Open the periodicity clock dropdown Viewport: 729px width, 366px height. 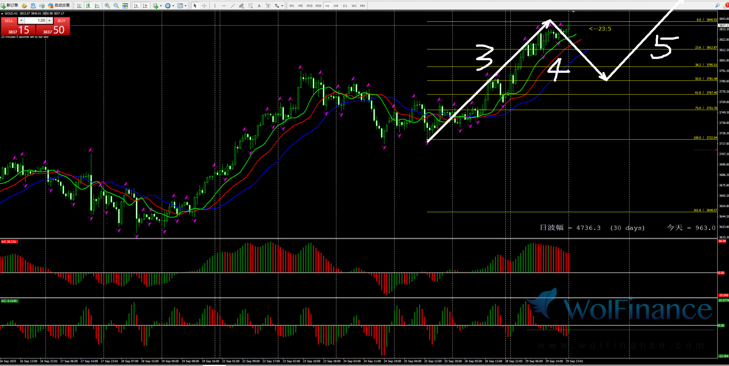click(170, 6)
